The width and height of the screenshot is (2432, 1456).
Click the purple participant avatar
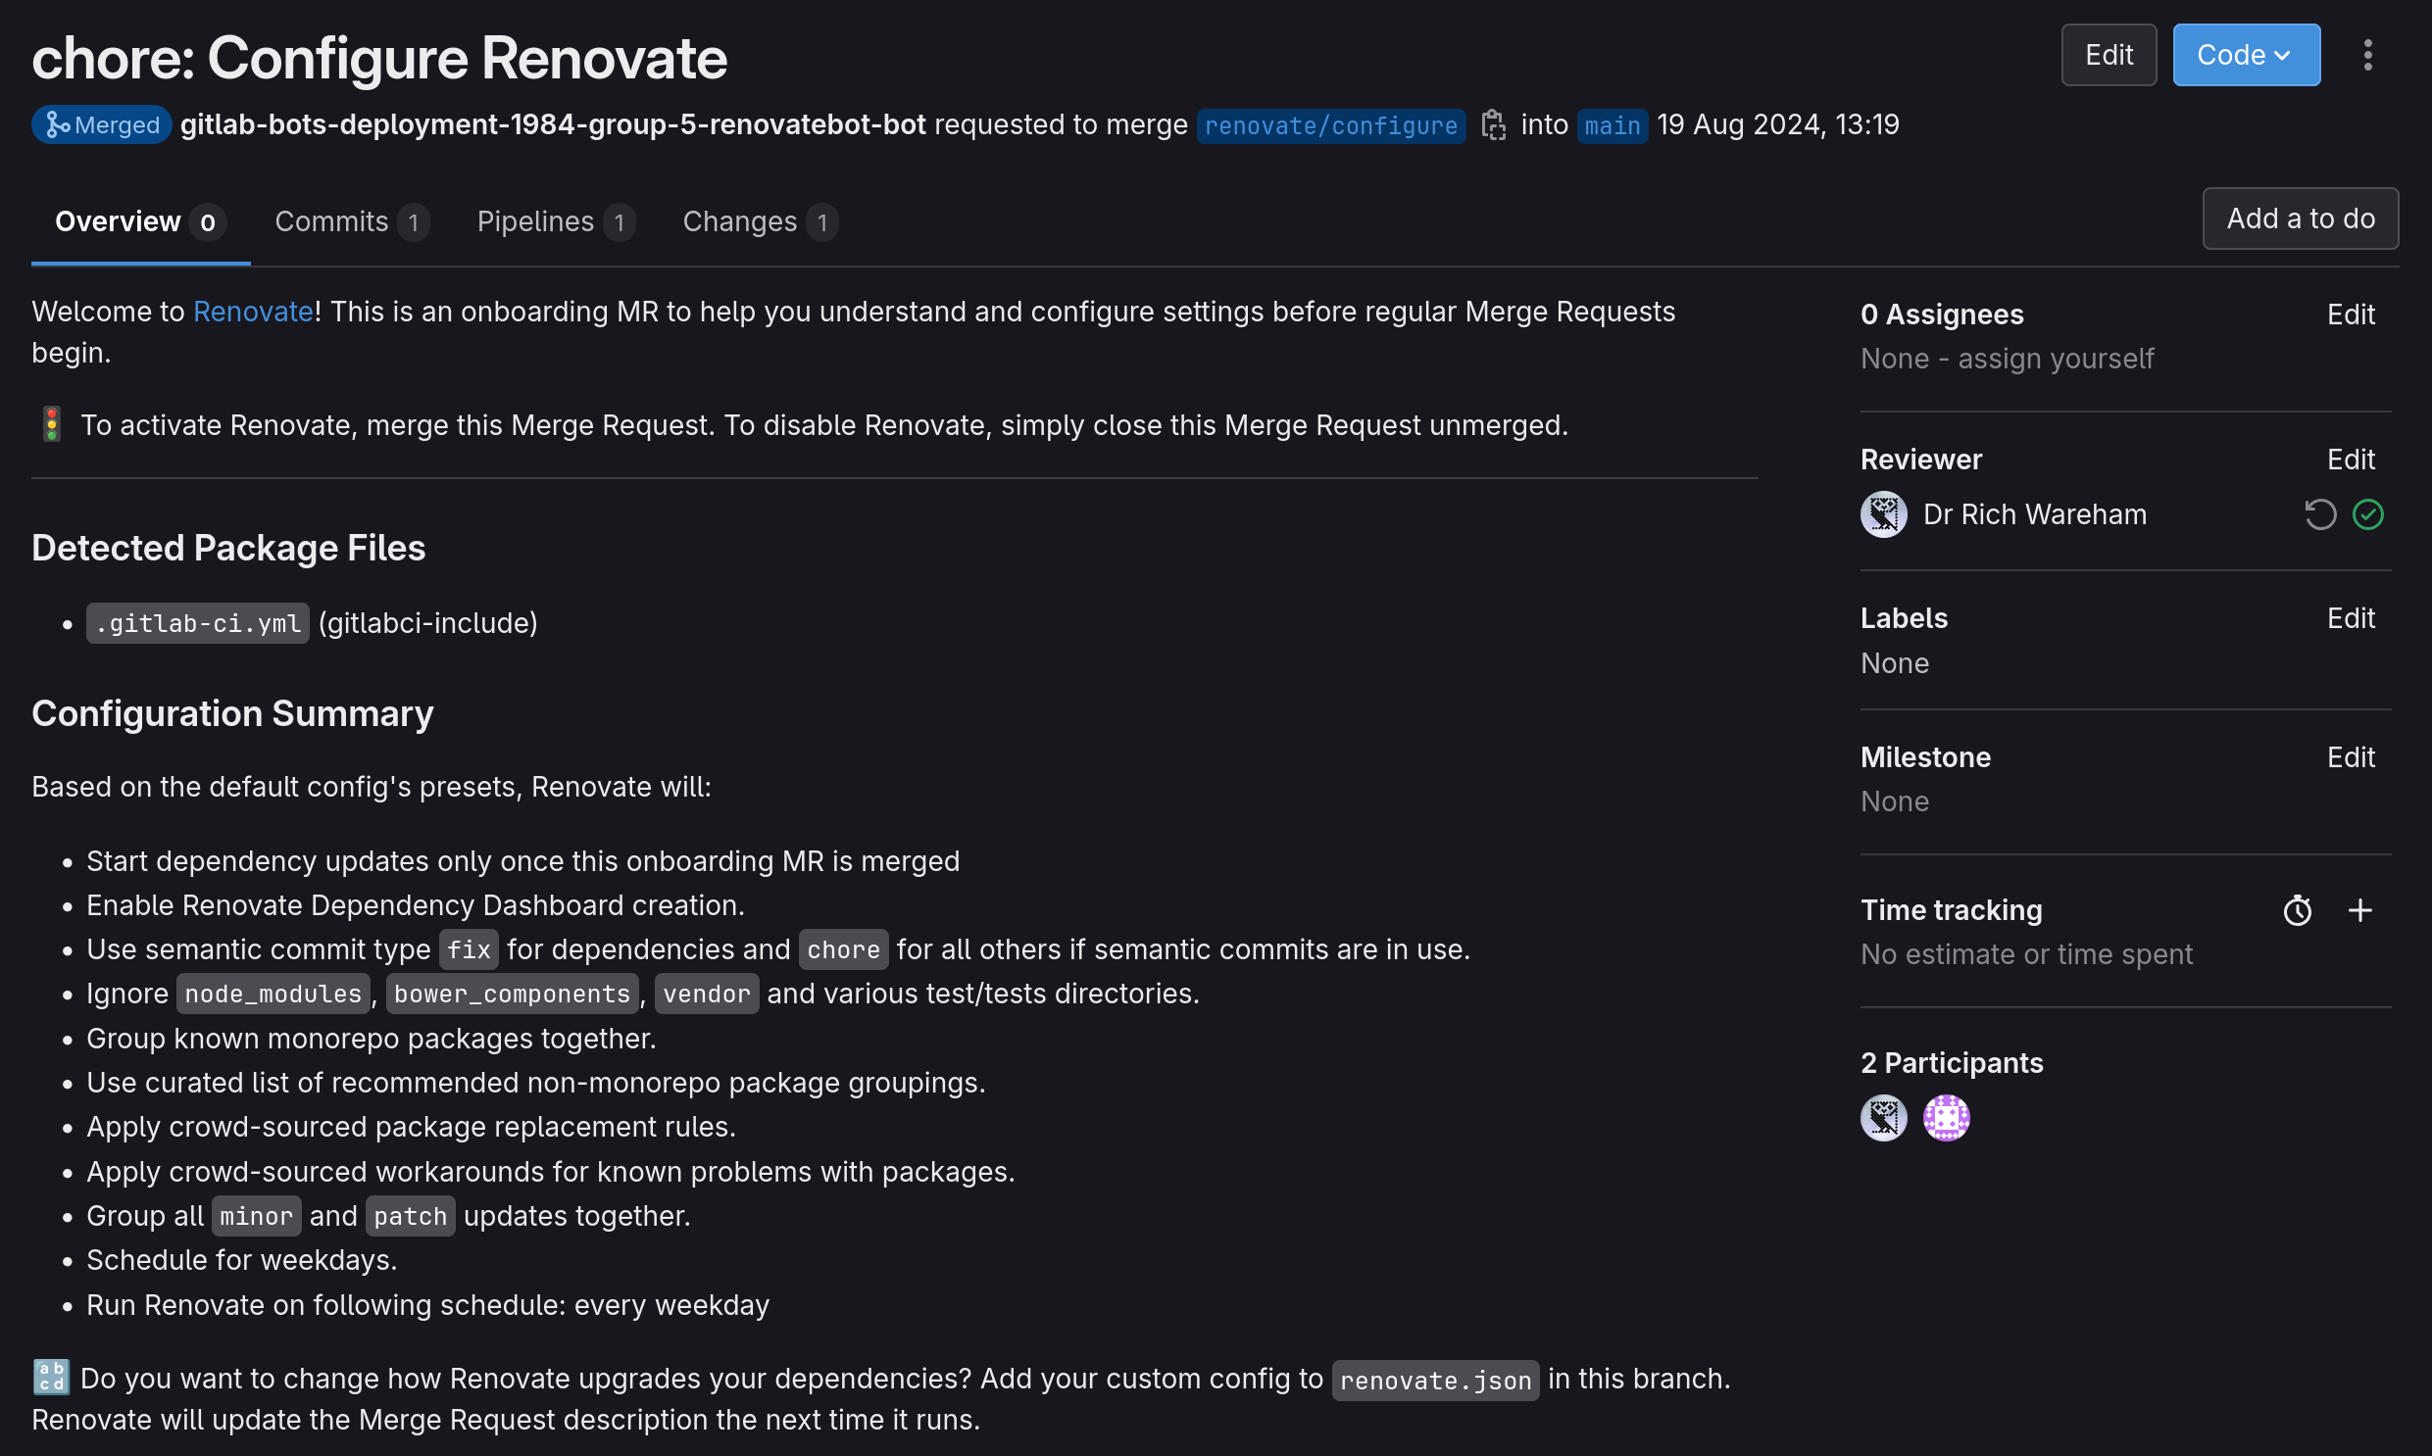click(x=1945, y=1118)
